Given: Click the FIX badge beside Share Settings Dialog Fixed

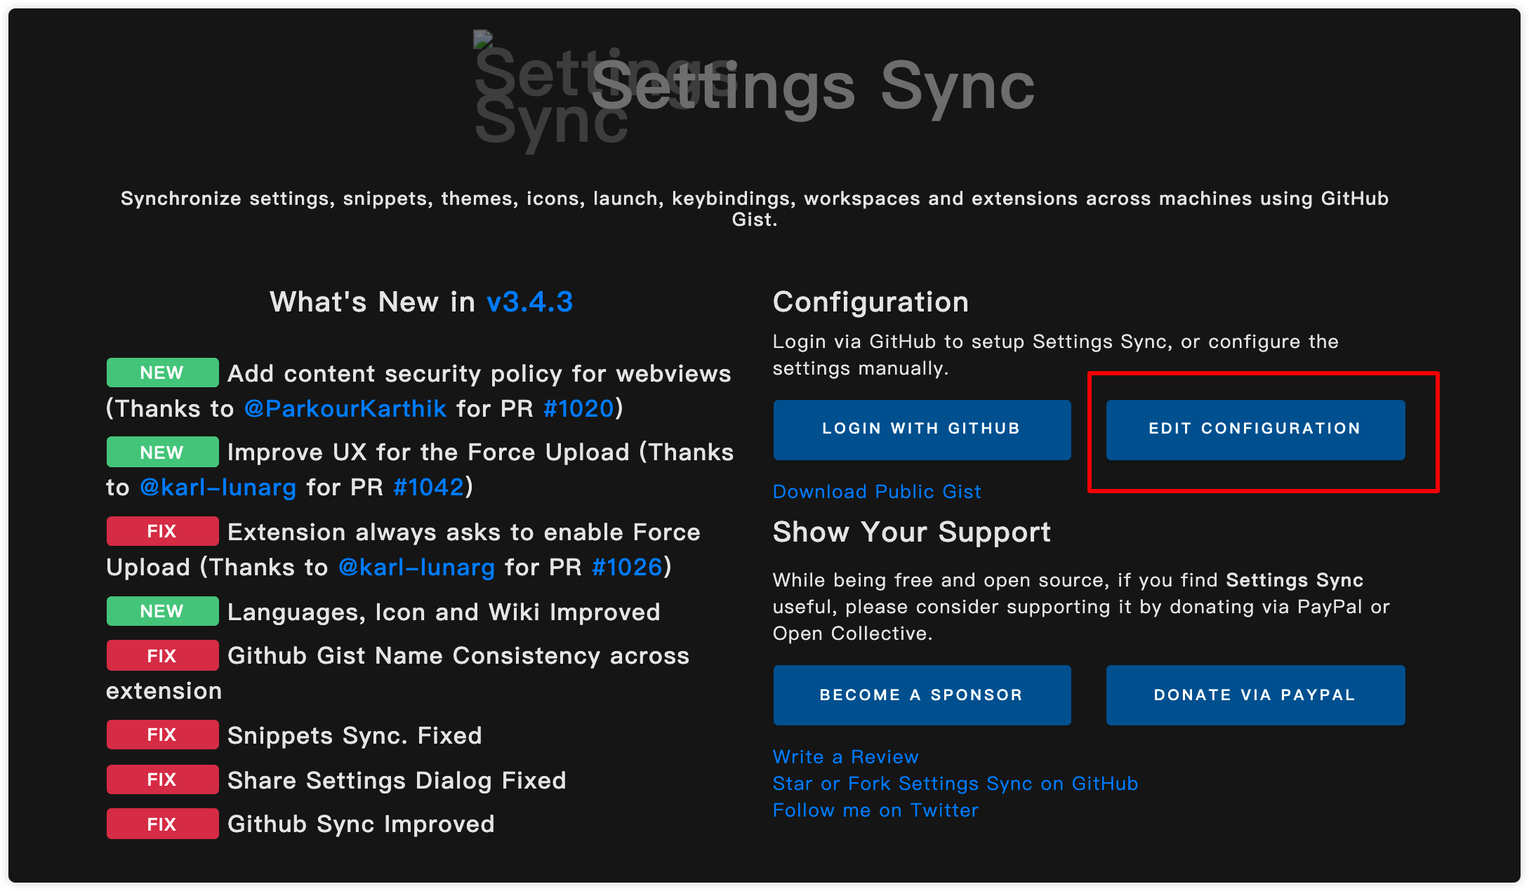Looking at the screenshot, I should point(162,779).
